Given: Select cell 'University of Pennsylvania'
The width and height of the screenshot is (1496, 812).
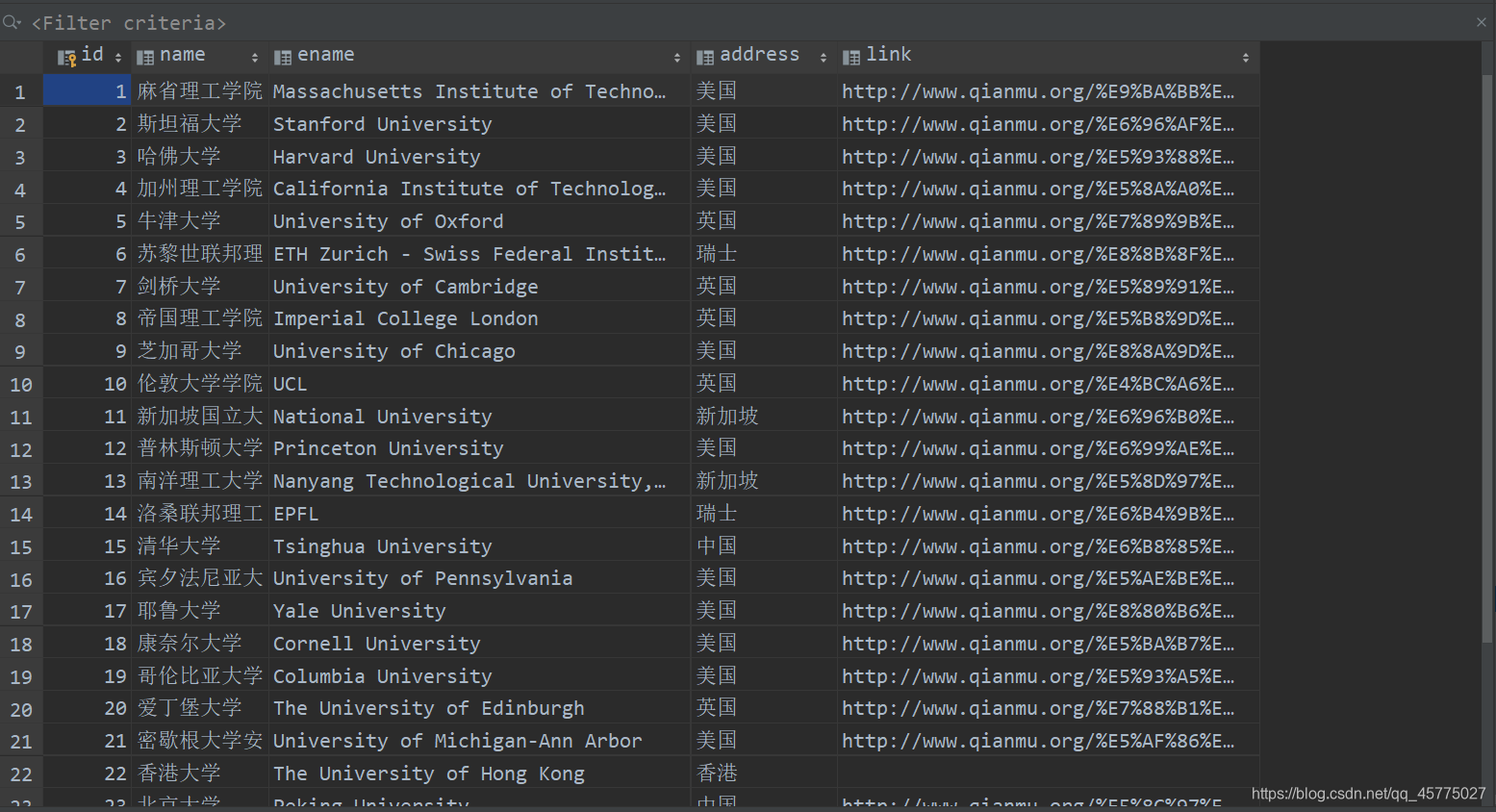Looking at the screenshot, I should pyautogui.click(x=479, y=578).
